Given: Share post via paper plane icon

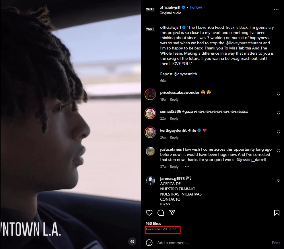Looking at the screenshot, I should pyautogui.click(x=172, y=212).
